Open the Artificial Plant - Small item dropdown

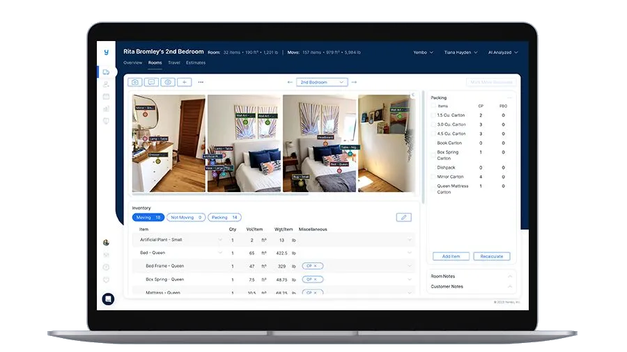click(220, 240)
